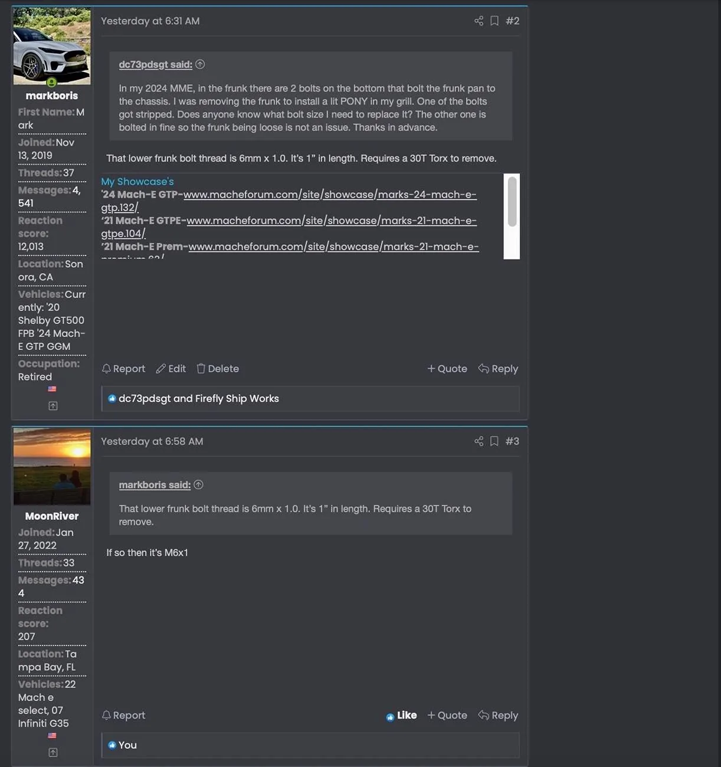
Task: View markboris user profile name
Action: [52, 96]
